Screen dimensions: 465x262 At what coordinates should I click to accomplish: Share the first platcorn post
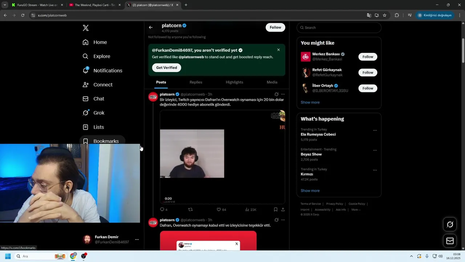tap(283, 210)
